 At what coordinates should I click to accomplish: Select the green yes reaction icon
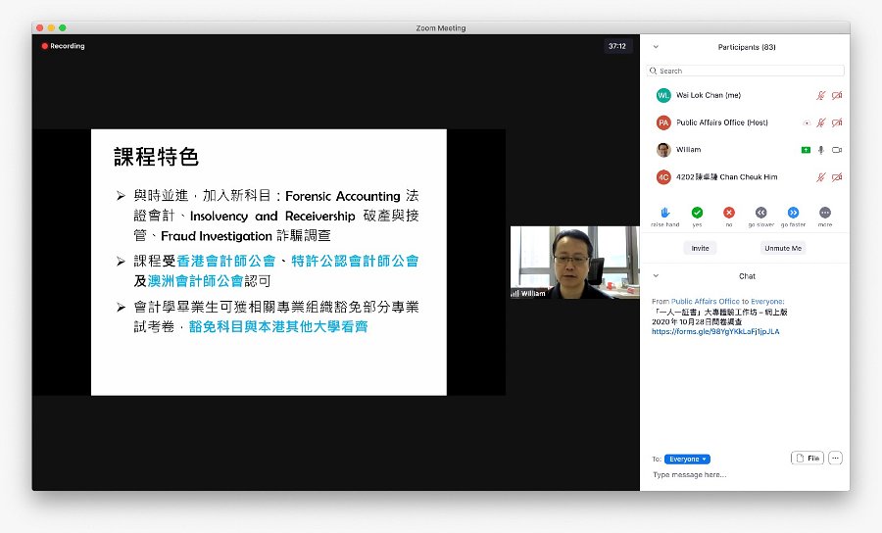tap(697, 213)
